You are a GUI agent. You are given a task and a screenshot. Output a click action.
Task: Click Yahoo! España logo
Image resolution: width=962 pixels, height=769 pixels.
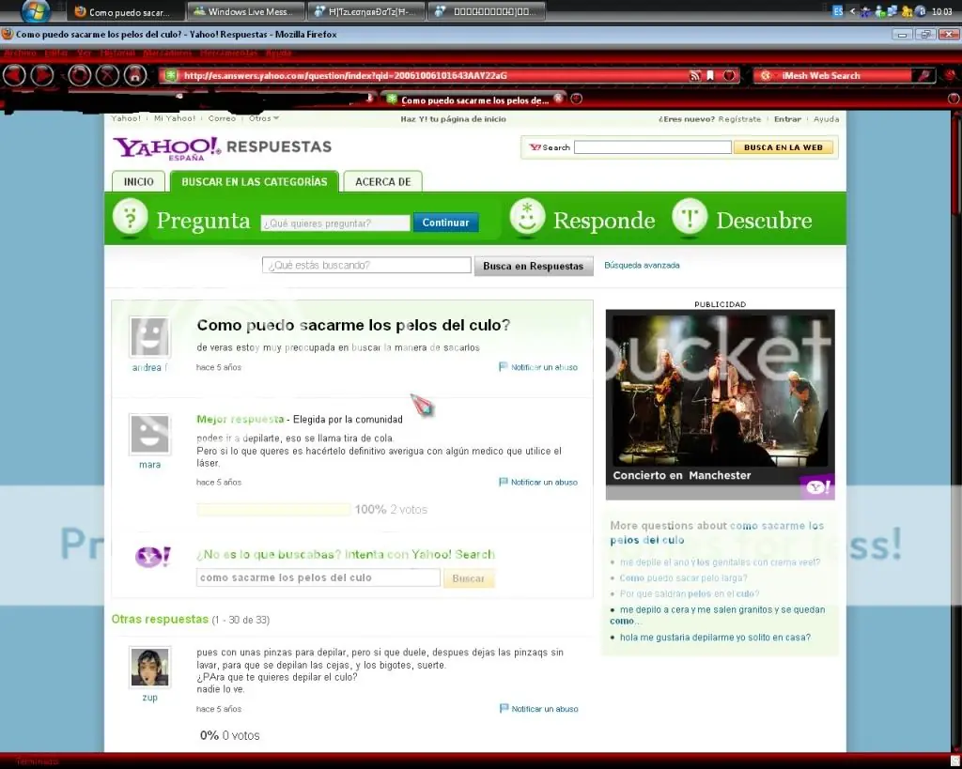(x=166, y=147)
